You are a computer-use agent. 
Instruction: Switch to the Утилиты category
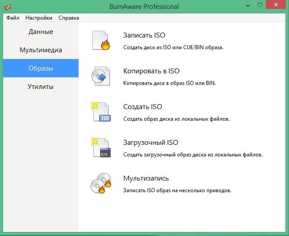pos(41,86)
